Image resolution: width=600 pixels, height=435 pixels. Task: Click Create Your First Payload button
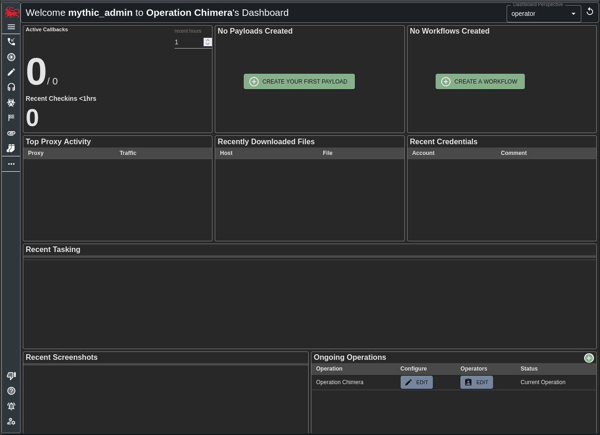pos(299,82)
